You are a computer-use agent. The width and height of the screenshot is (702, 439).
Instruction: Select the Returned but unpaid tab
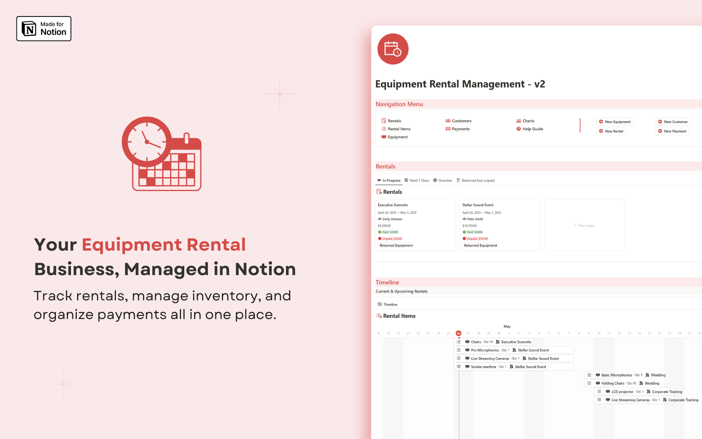478,180
